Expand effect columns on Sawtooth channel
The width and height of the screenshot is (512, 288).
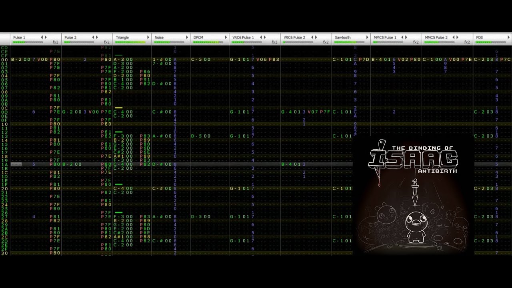pyautogui.click(x=367, y=37)
